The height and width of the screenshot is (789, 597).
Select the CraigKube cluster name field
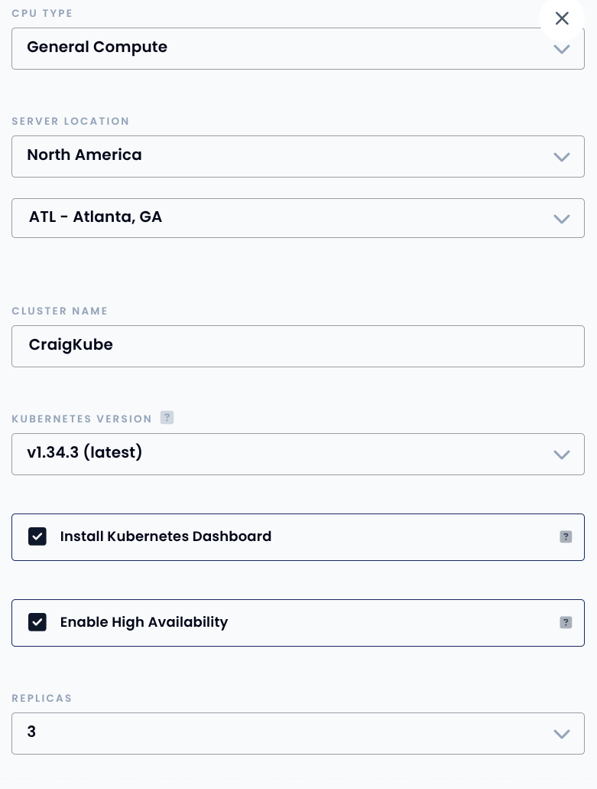coord(298,346)
